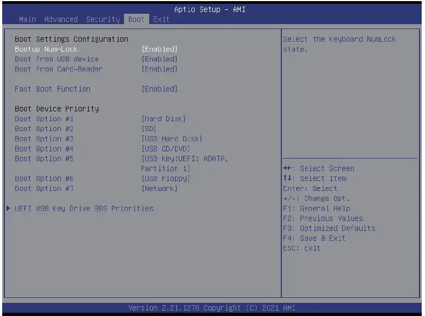Switch to the Advanced tab

[x=61, y=19]
